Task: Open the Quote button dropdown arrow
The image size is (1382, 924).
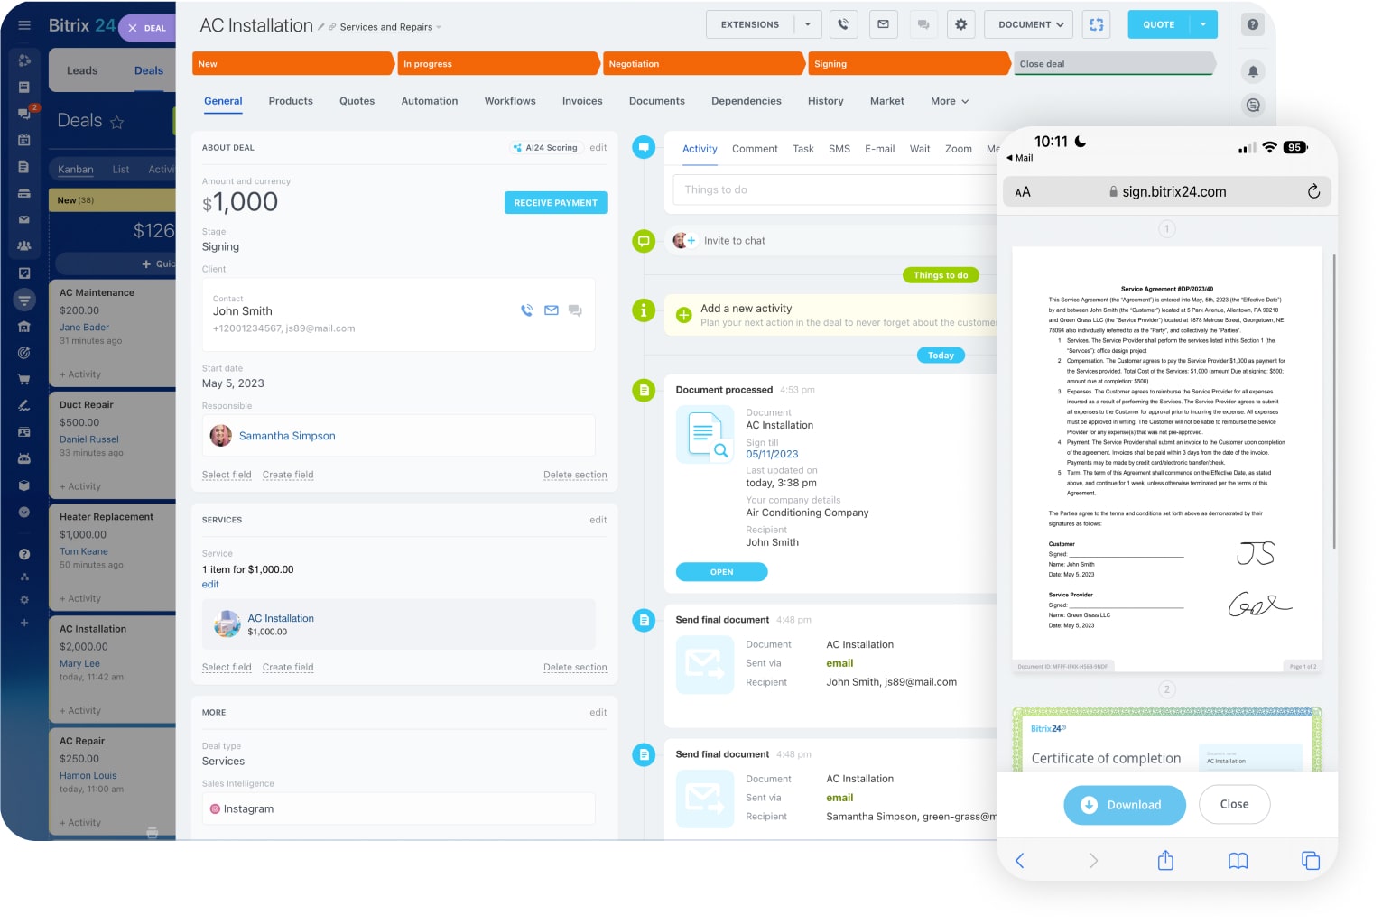Action: coord(1203,24)
